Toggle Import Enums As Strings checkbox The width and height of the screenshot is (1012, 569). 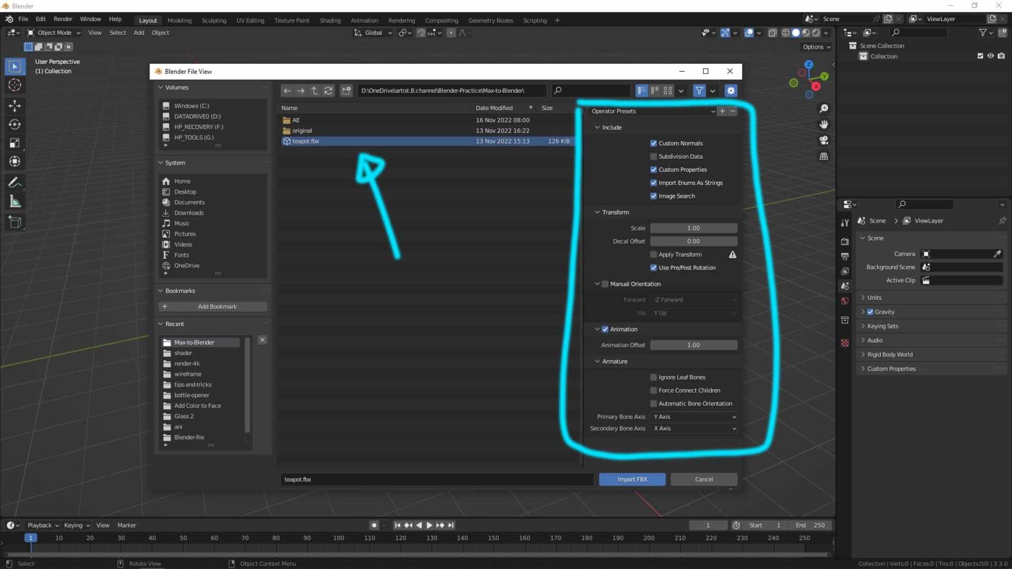[654, 182]
